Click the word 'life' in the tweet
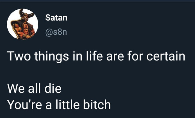 click(x=94, y=56)
